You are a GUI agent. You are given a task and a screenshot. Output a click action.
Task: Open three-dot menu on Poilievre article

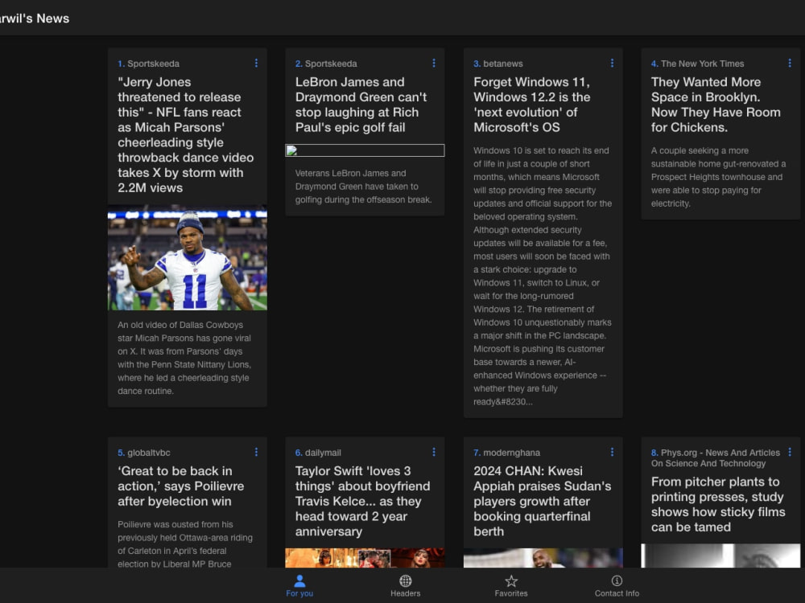[x=256, y=452]
